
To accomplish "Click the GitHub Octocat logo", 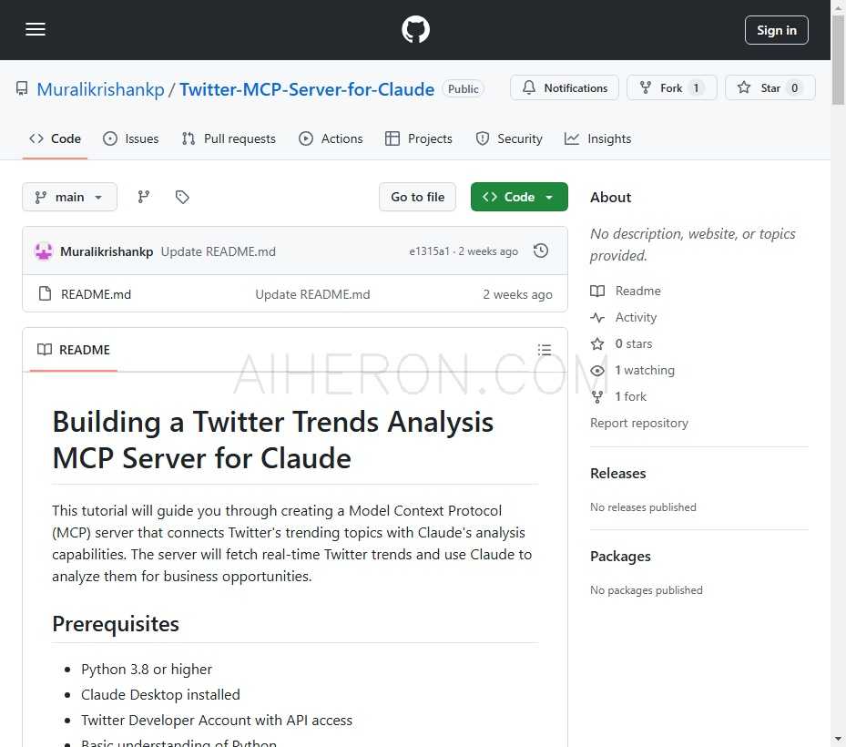I will [x=415, y=30].
